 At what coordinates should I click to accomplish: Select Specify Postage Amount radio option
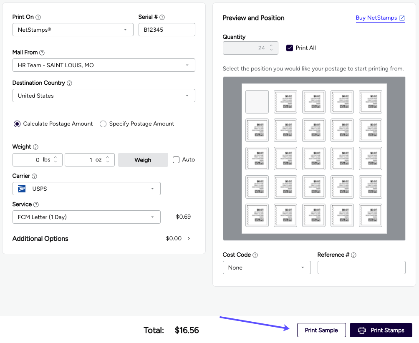click(x=103, y=124)
